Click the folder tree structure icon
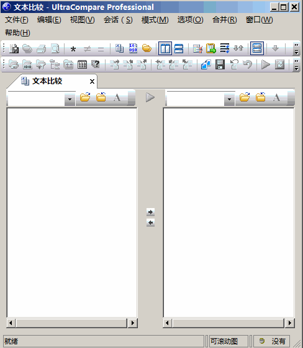Image resolution: width=303 pixels, height=348 pixels. pyautogui.click(x=55, y=64)
